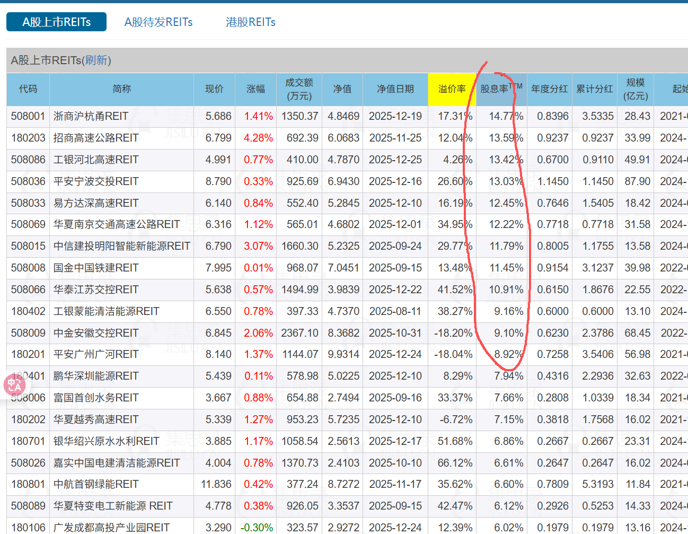Open 中金安徽交控REIT entry
Viewport: 688px width, 534px height.
click(x=96, y=333)
